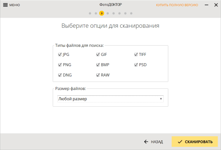This screenshot has height=150, width=221.
Task: Uncheck the DNG file type
Action: click(60, 75)
